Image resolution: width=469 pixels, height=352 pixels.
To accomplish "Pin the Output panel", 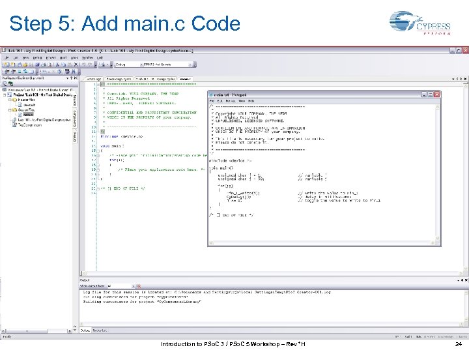I will pyautogui.click(x=462, y=280).
